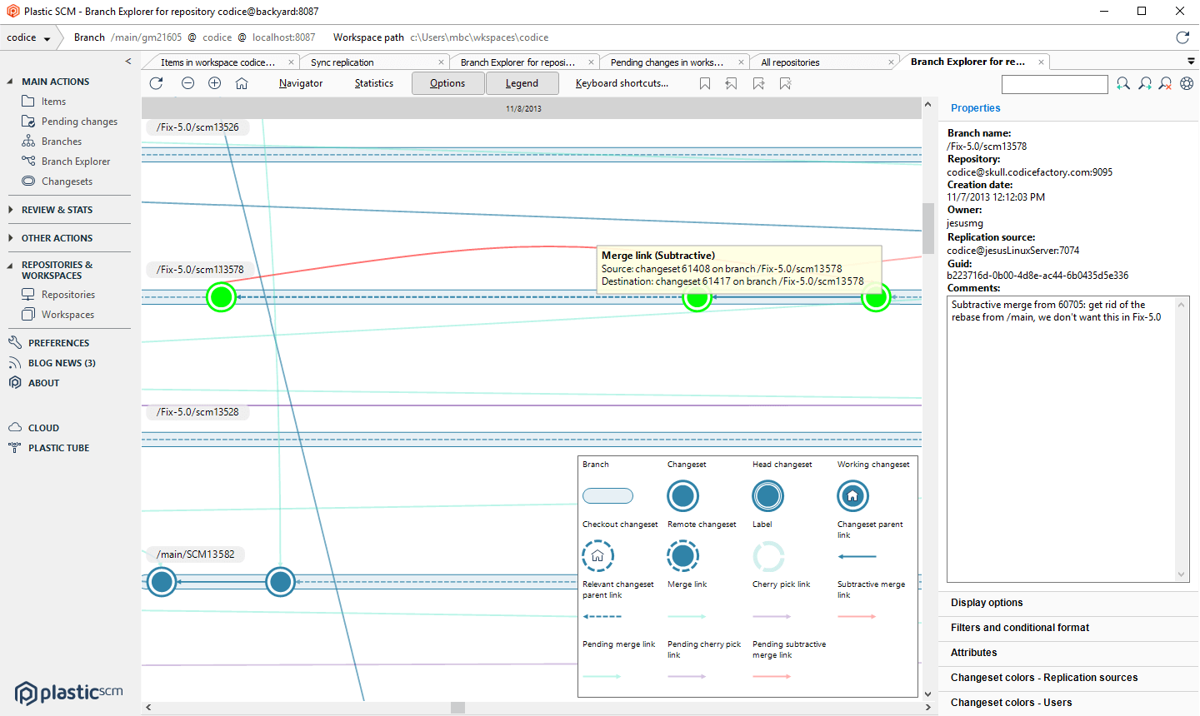Click the diagram's horizontal scrollbar thumb
Screen dimensions: 1200x716
[457, 708]
